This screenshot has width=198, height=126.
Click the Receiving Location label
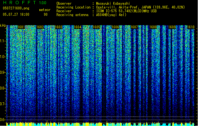tap(73, 7)
